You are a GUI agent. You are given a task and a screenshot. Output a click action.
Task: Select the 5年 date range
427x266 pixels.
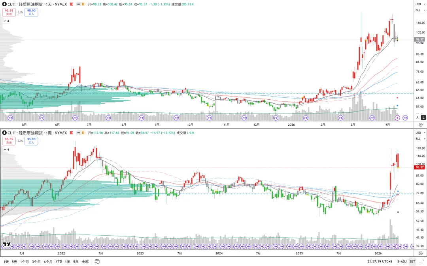tap(76, 262)
